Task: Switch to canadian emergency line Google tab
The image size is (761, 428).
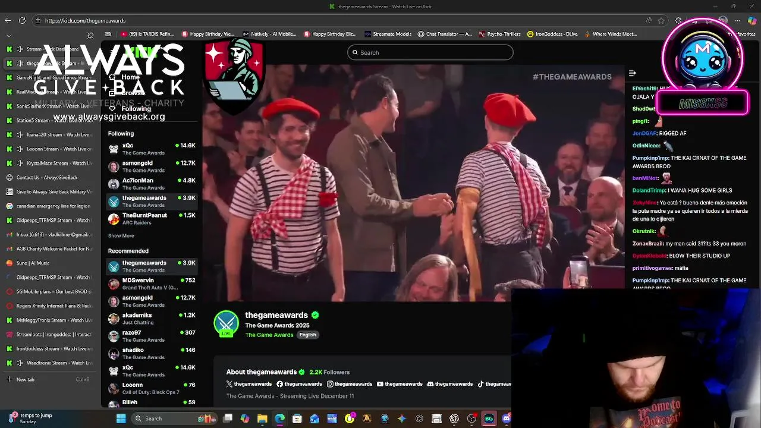Action: (x=49, y=206)
